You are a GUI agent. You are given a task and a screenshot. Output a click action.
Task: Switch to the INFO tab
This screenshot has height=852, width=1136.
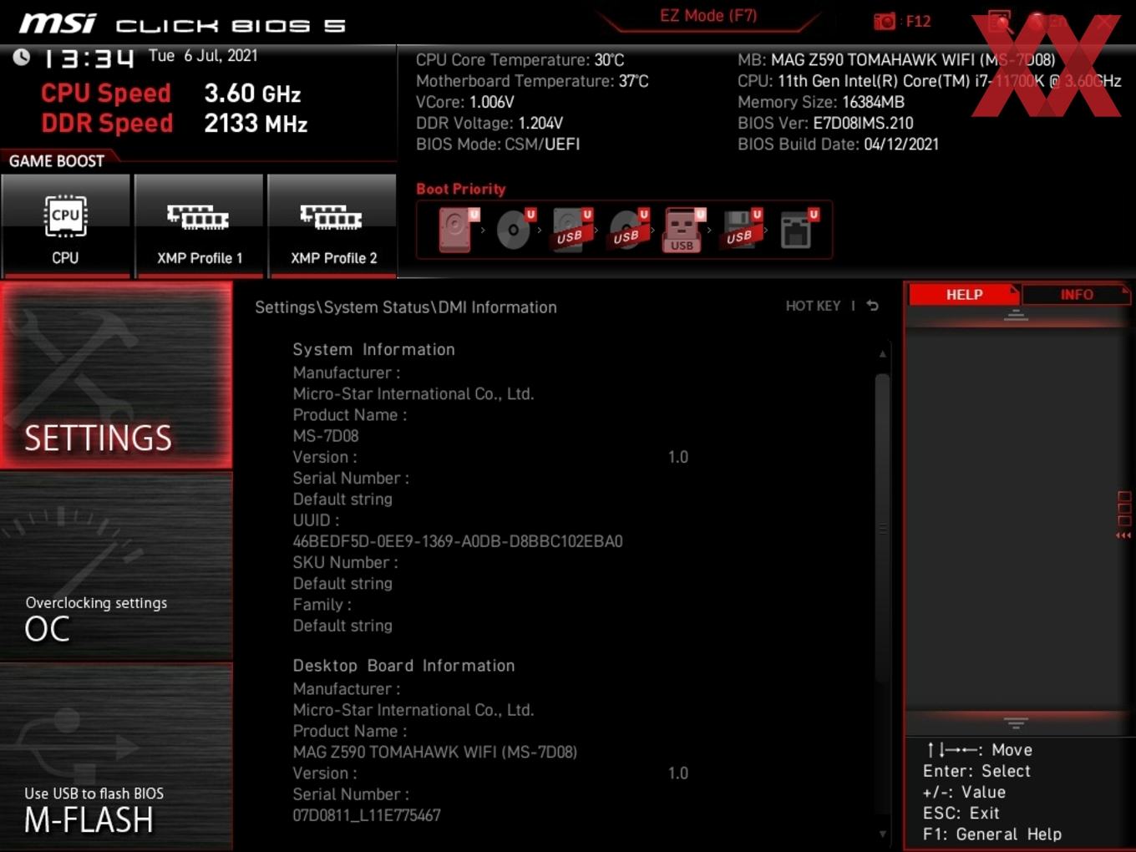coord(1077,295)
